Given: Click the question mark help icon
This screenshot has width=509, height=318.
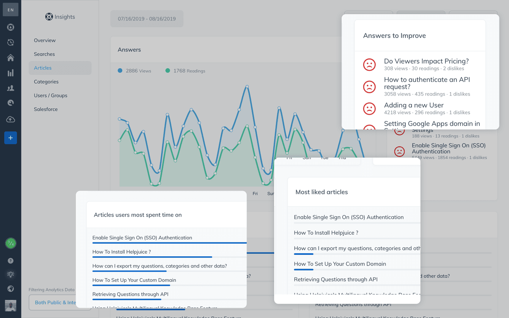Looking at the screenshot, I should click(x=10, y=261).
